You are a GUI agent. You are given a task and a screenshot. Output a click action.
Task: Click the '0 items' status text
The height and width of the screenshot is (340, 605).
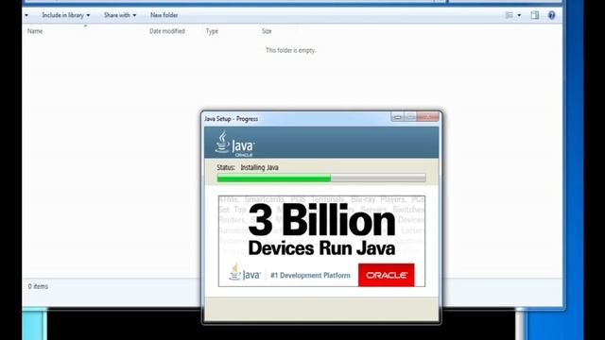pos(38,286)
